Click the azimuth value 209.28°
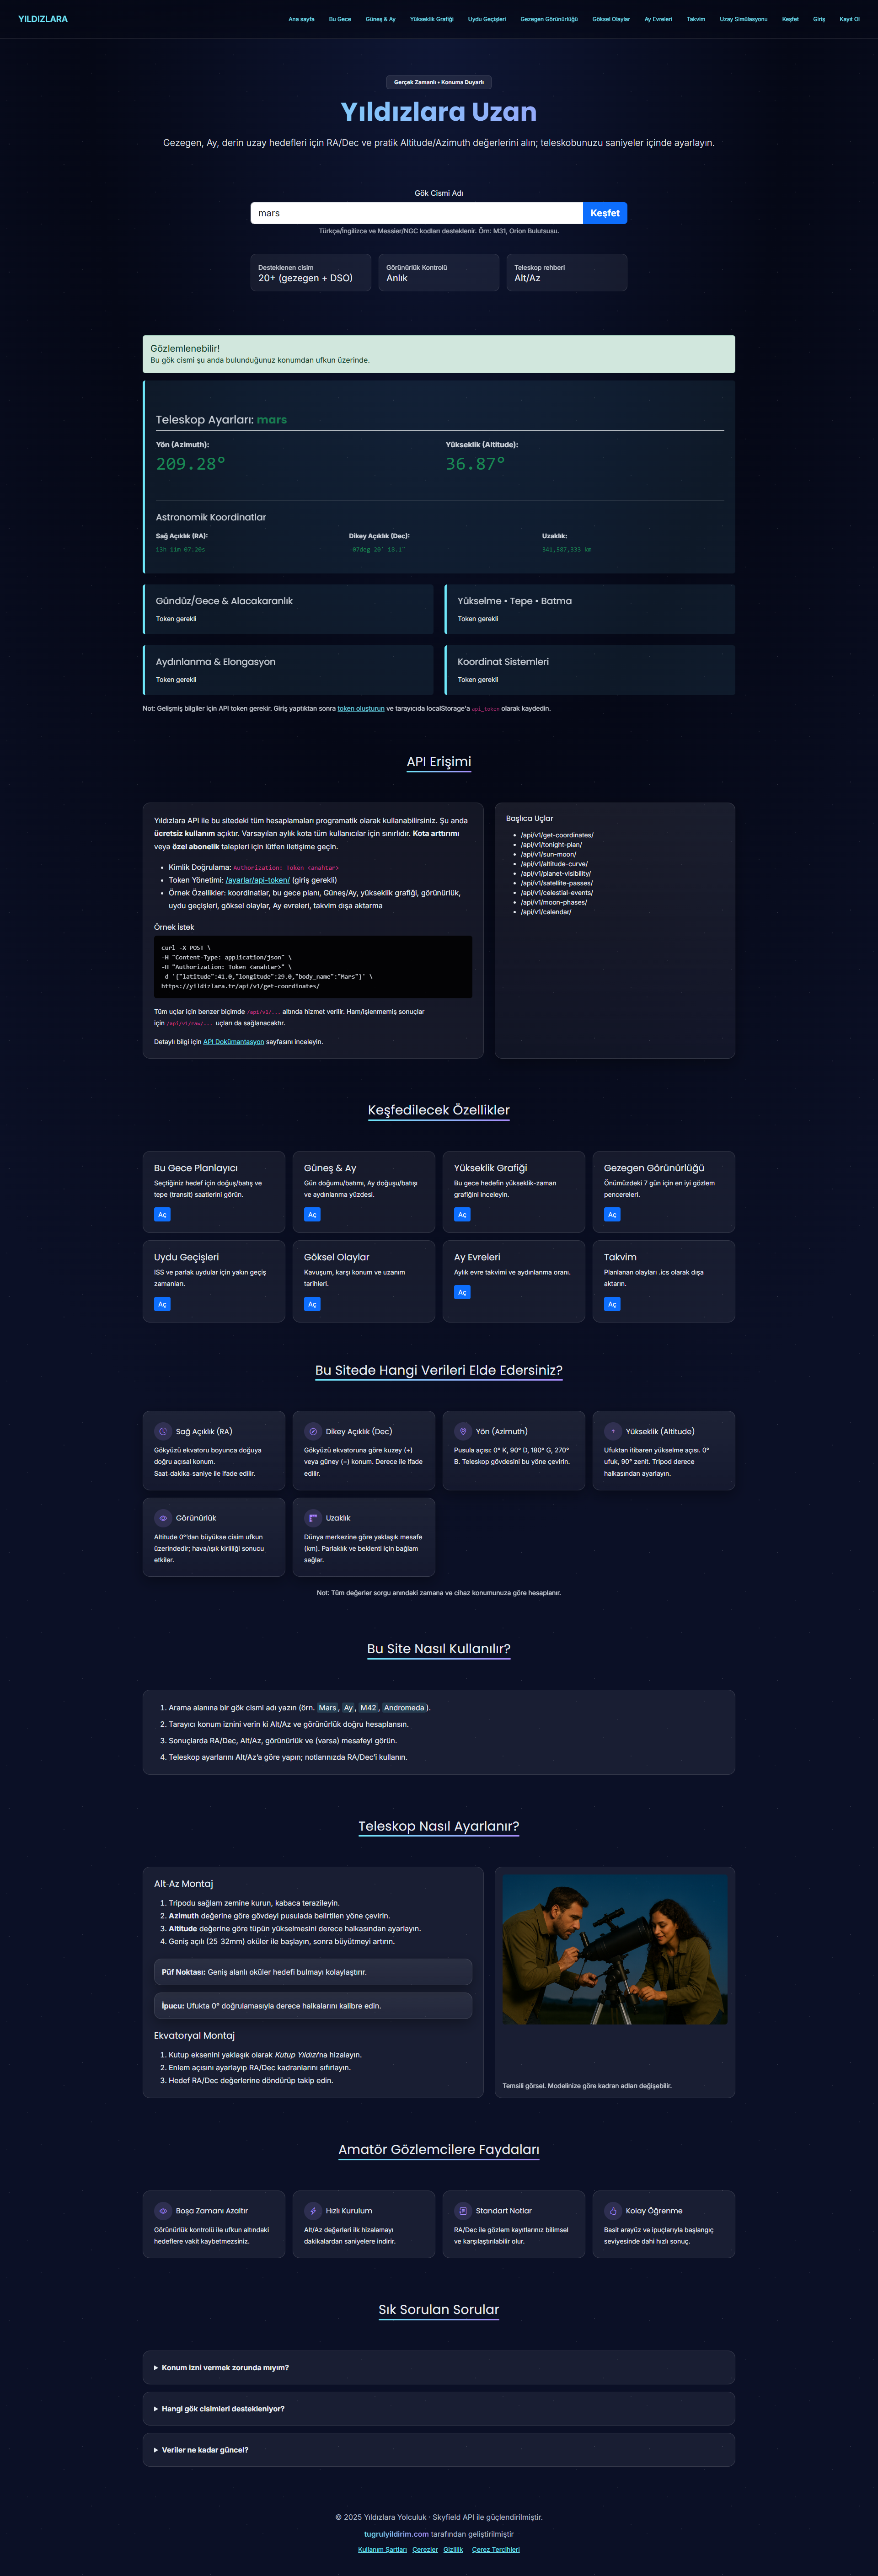Image resolution: width=878 pixels, height=2576 pixels. click(191, 464)
